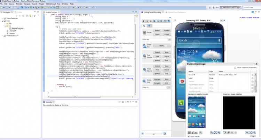
Task: Click the Google search bar on phone
Action: [x=199, y=40]
